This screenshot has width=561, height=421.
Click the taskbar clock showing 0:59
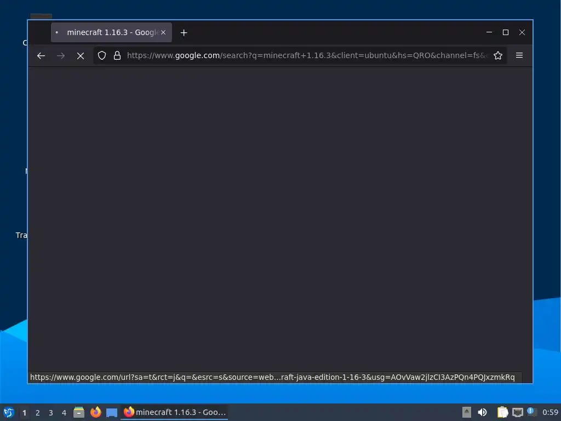click(550, 412)
